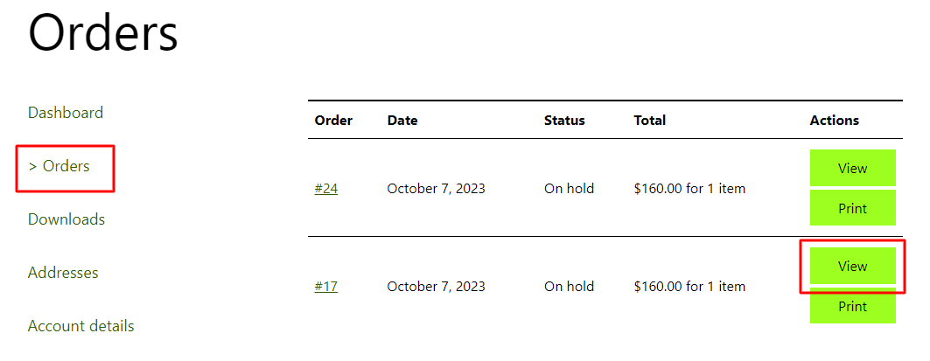
Task: Open the Dashboard menu link
Action: click(x=66, y=113)
